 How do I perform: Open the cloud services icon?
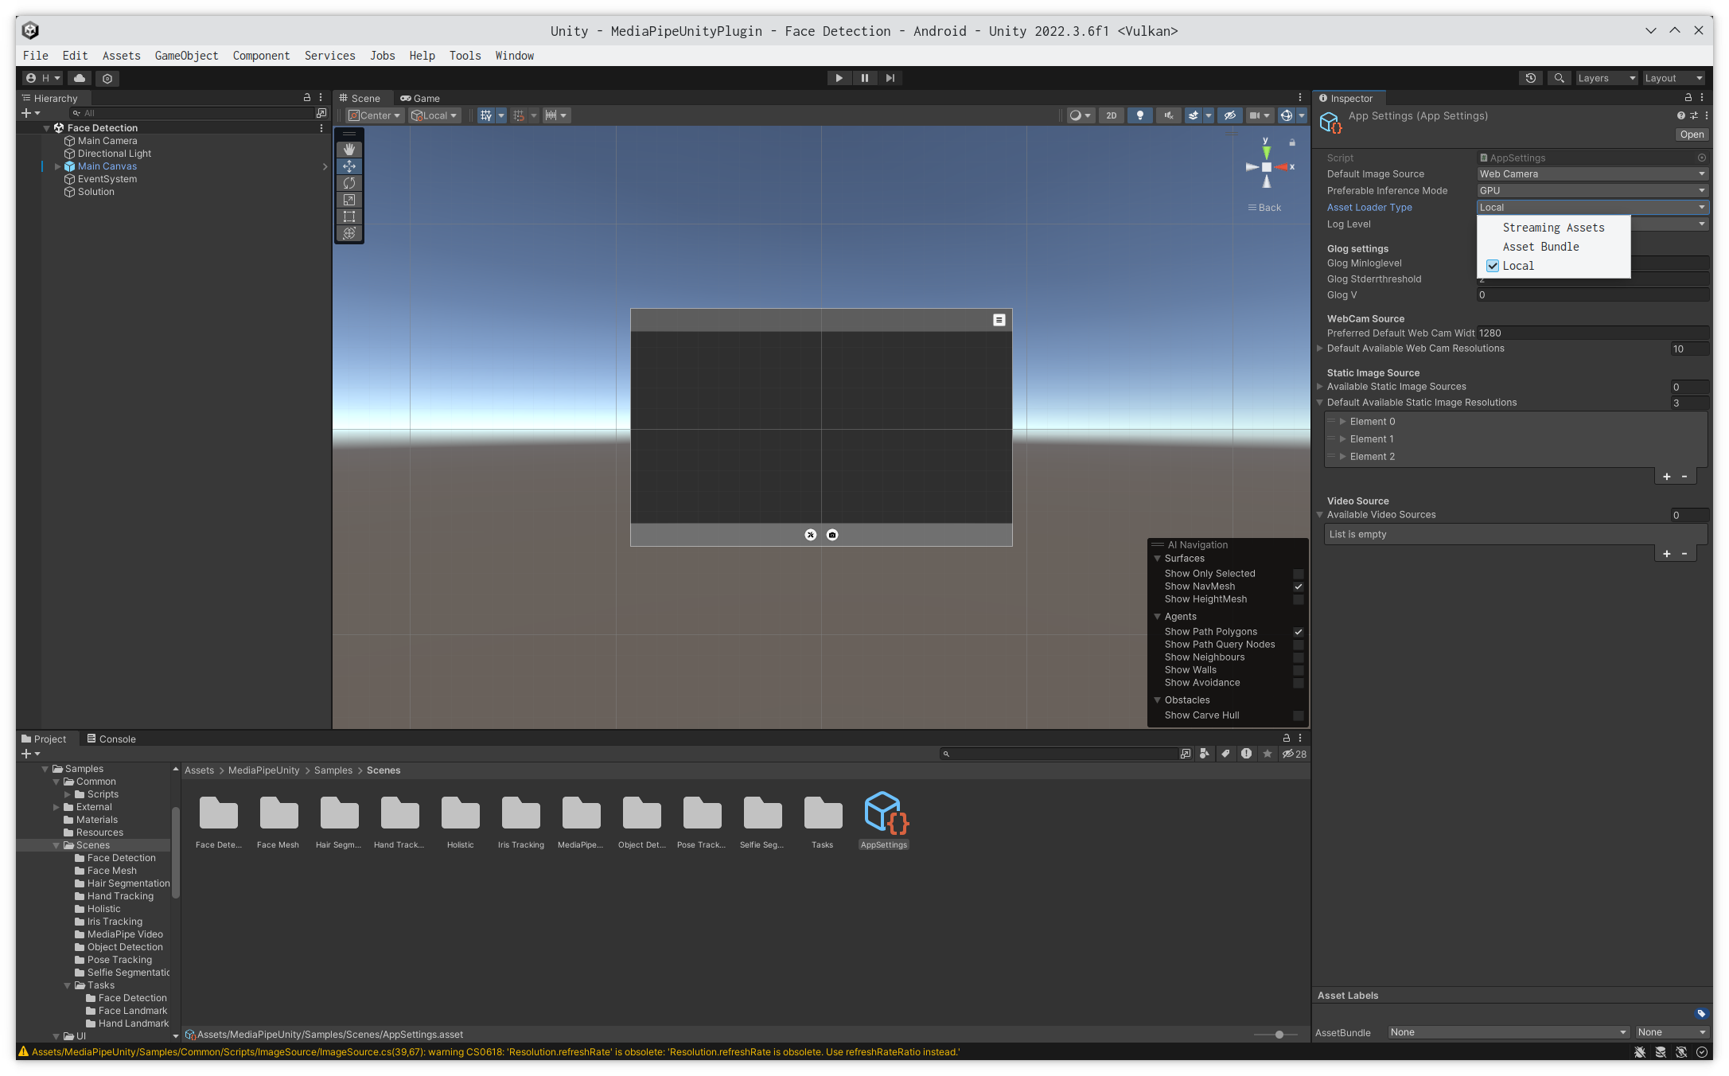80,78
